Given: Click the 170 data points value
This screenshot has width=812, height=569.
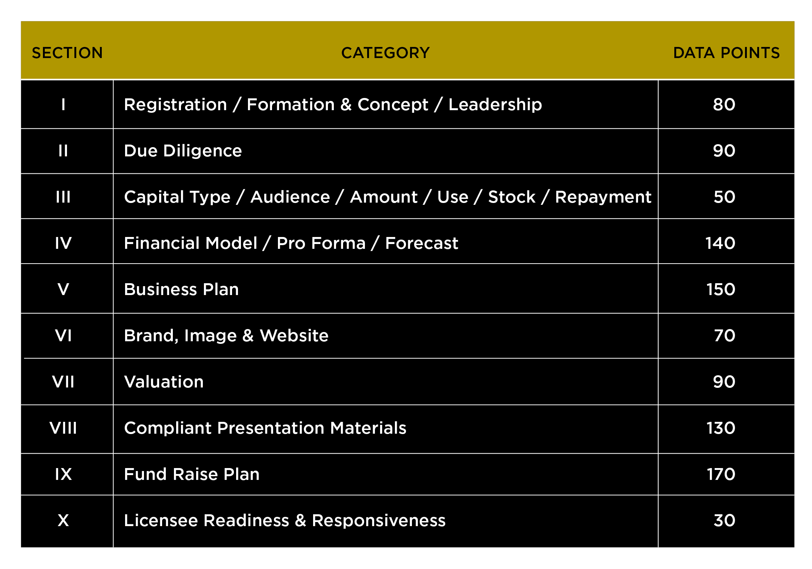Looking at the screenshot, I should pos(721,474).
